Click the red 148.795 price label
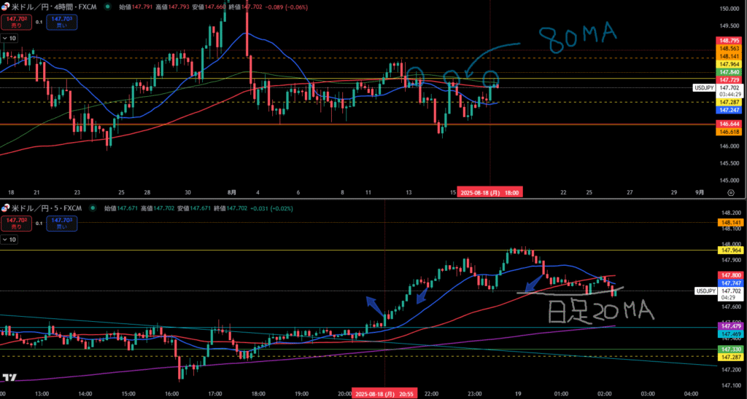 coord(729,40)
